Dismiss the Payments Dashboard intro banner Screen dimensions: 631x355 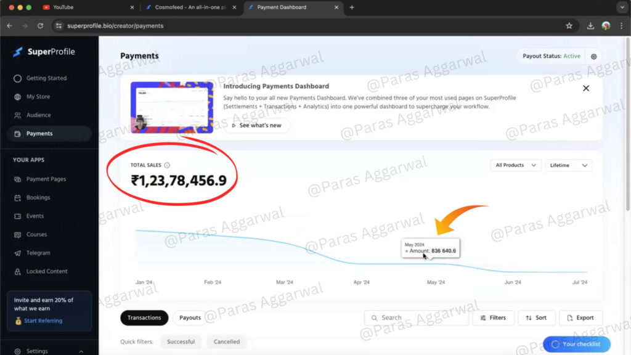[585, 88]
